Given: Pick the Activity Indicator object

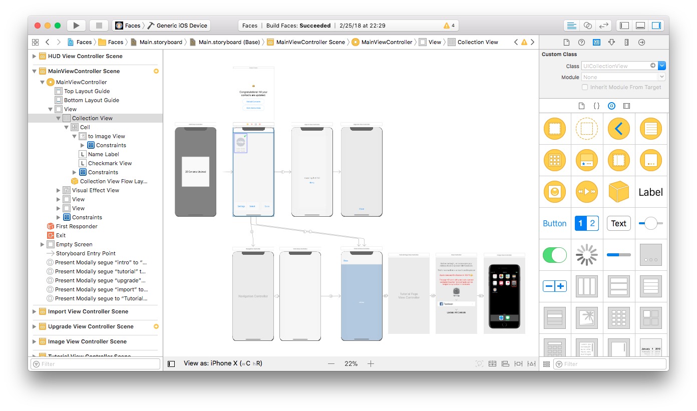Looking at the screenshot, I should point(586,255).
